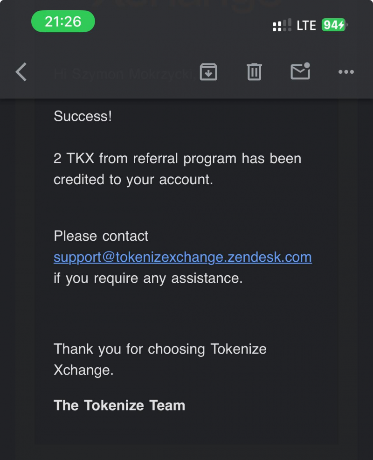Viewport: 373px width, 460px height.
Task: Click the "2 TKX" amount text
Action: 74,159
